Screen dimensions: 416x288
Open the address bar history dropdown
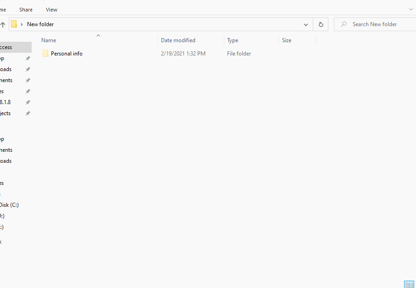pos(305,24)
